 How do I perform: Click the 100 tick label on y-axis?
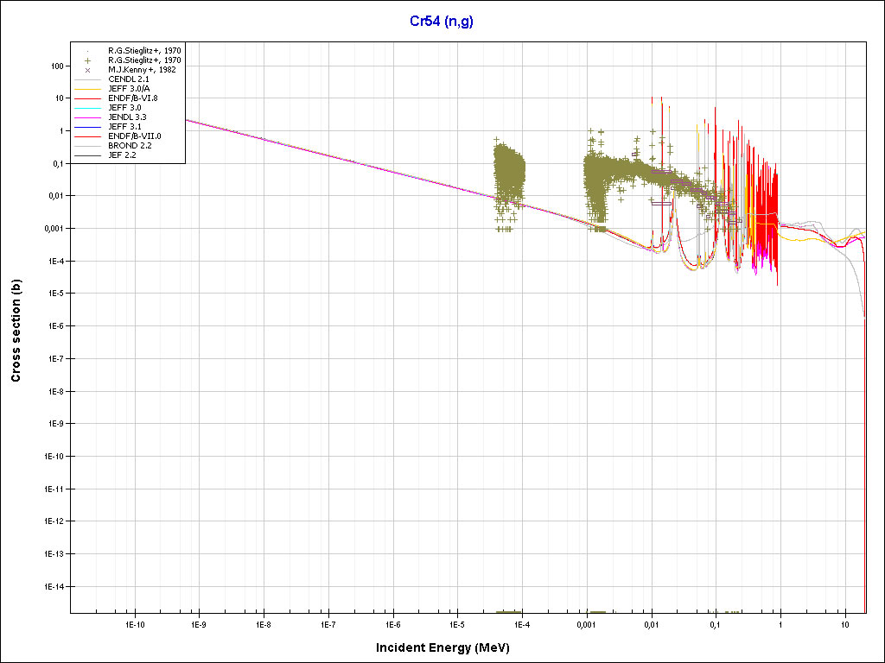(x=59, y=66)
